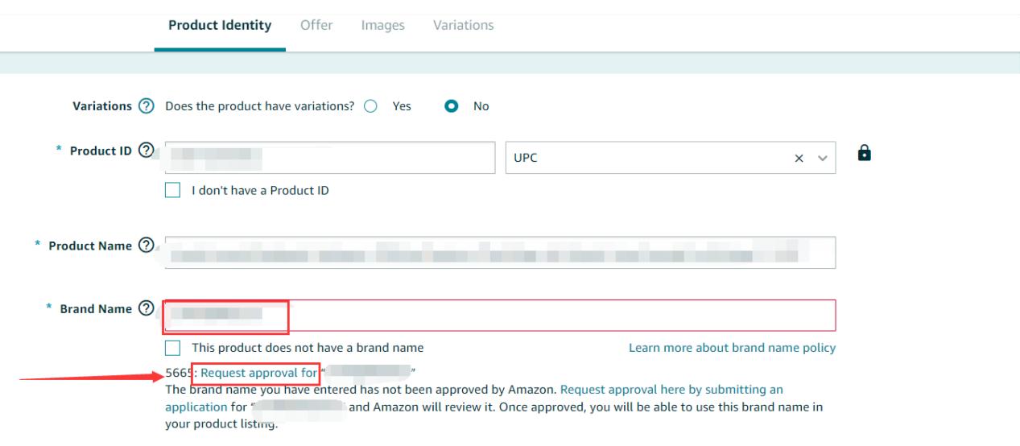Switch to the Images tab
The height and width of the screenshot is (446, 1020).
(388, 25)
